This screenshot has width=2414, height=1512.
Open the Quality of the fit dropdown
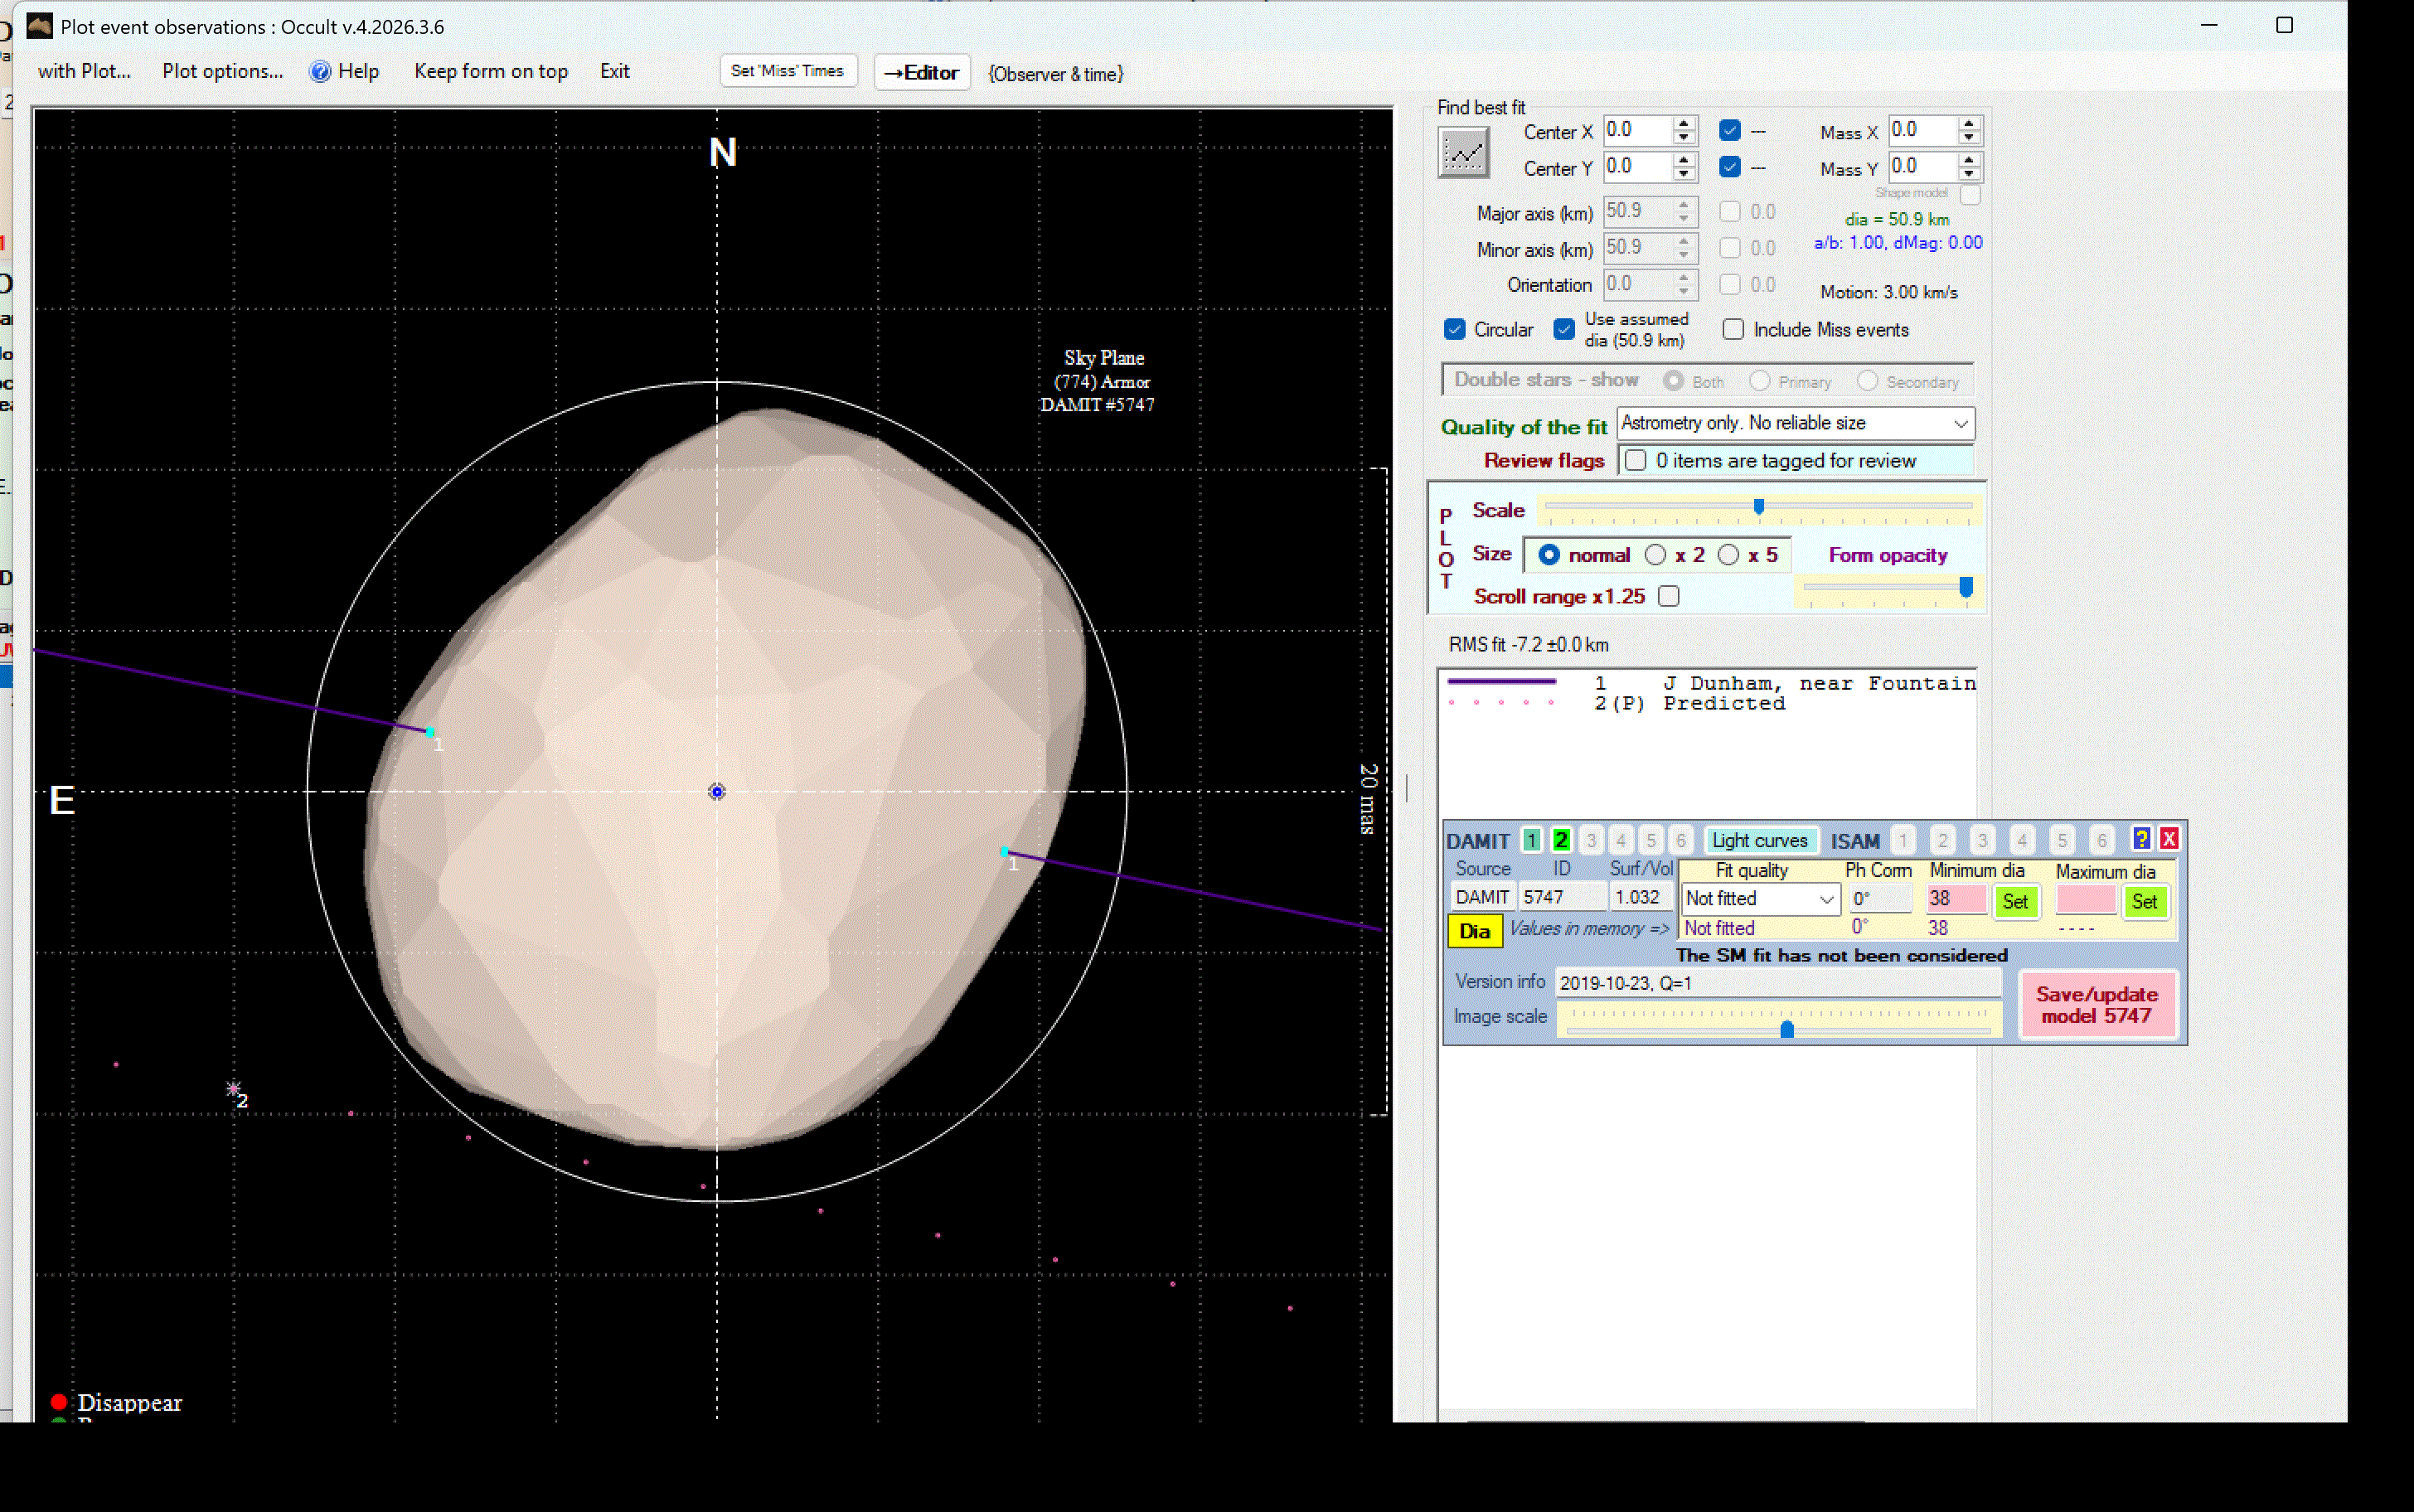point(1960,424)
